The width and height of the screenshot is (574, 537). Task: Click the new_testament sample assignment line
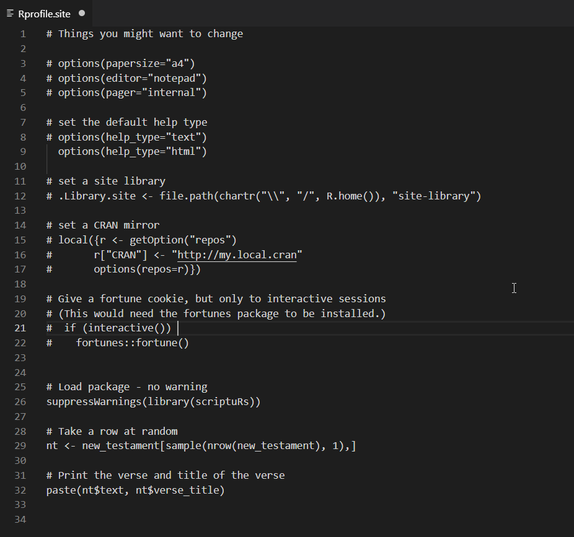[201, 446]
